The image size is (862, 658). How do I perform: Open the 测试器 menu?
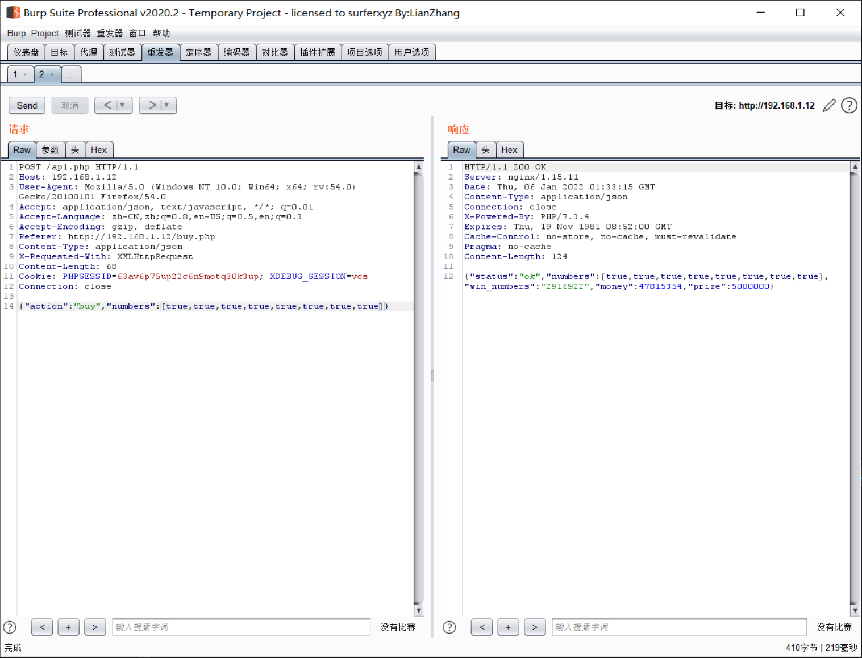point(78,34)
